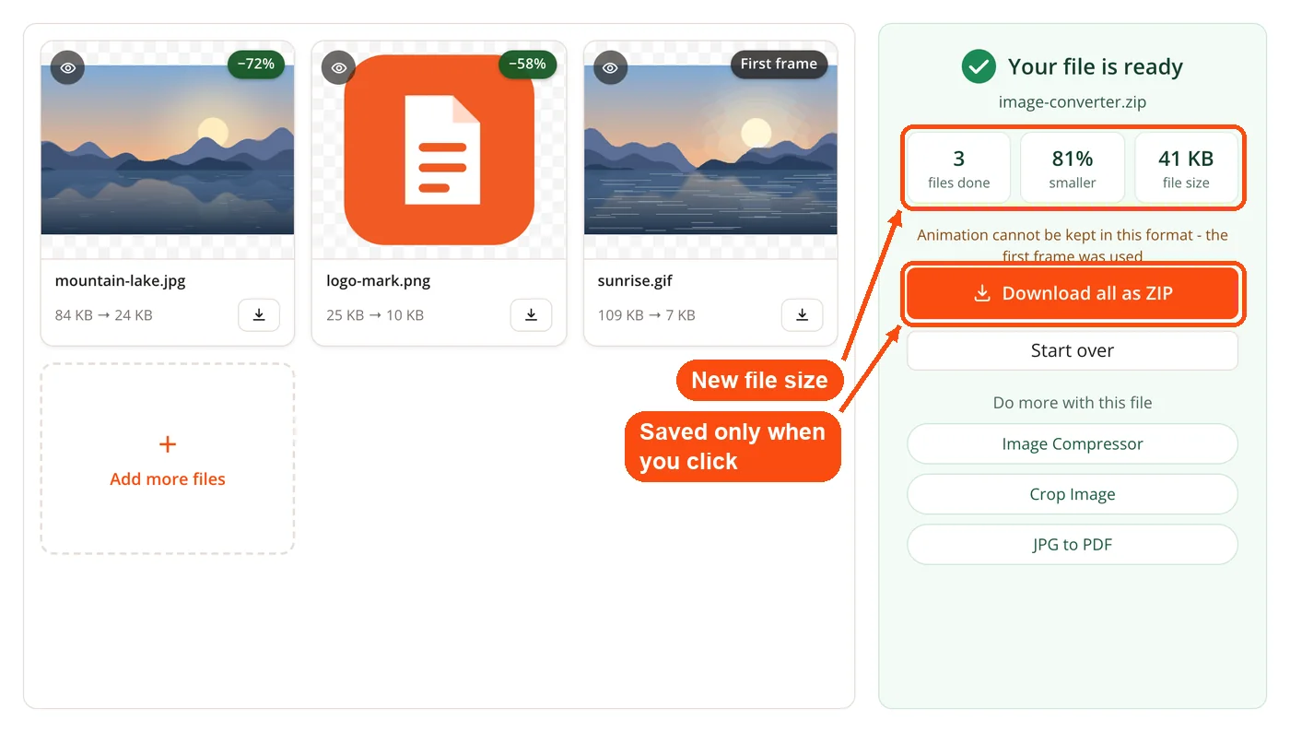Open the sunrise.gif thumbnail image
Screen dimensions: 1290x732
click(x=710, y=149)
